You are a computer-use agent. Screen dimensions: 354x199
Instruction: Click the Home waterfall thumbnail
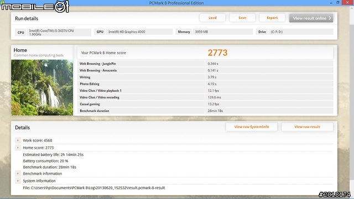(42, 87)
